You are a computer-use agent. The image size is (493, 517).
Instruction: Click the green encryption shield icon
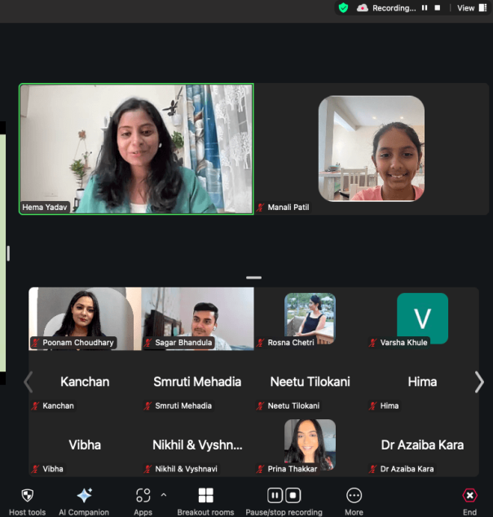click(x=344, y=8)
